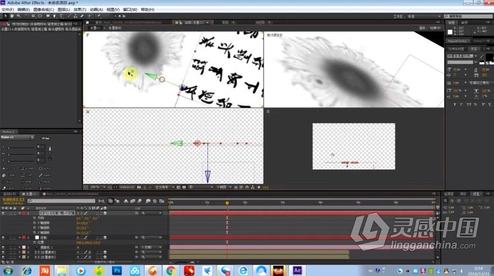The height and width of the screenshot is (276, 494).
Task: Expand layer 4 水墨素材 properties
Action: 20,252
